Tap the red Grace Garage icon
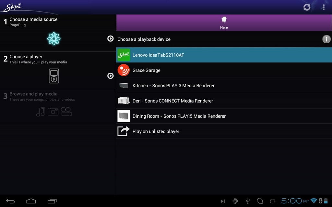The height and width of the screenshot is (207, 332). coord(124,70)
